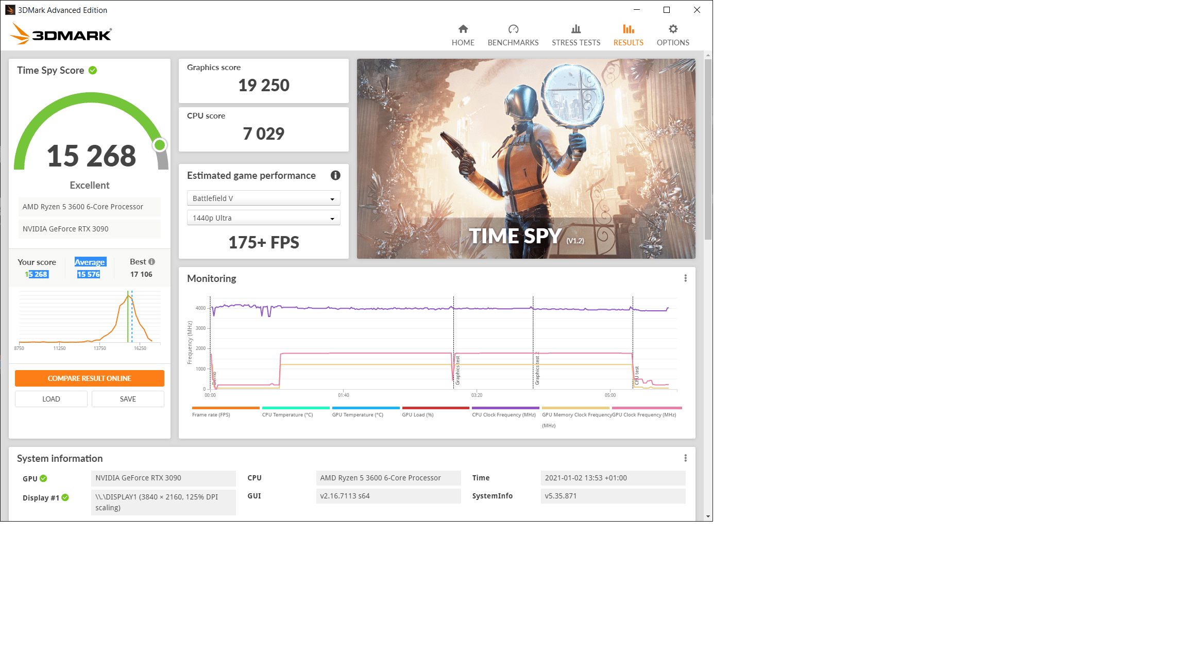The height and width of the screenshot is (668, 1187).
Task: Toggle GPU Memory Clock Frequency legend swatch
Action: (x=575, y=408)
